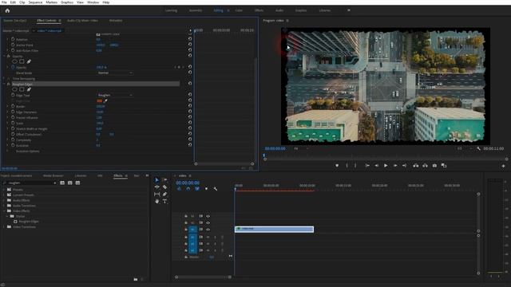Play the sequence in Program monitor
The height and width of the screenshot is (287, 511).
point(386,165)
